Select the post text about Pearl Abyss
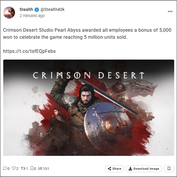The height and width of the screenshot is (177, 178). (87, 33)
